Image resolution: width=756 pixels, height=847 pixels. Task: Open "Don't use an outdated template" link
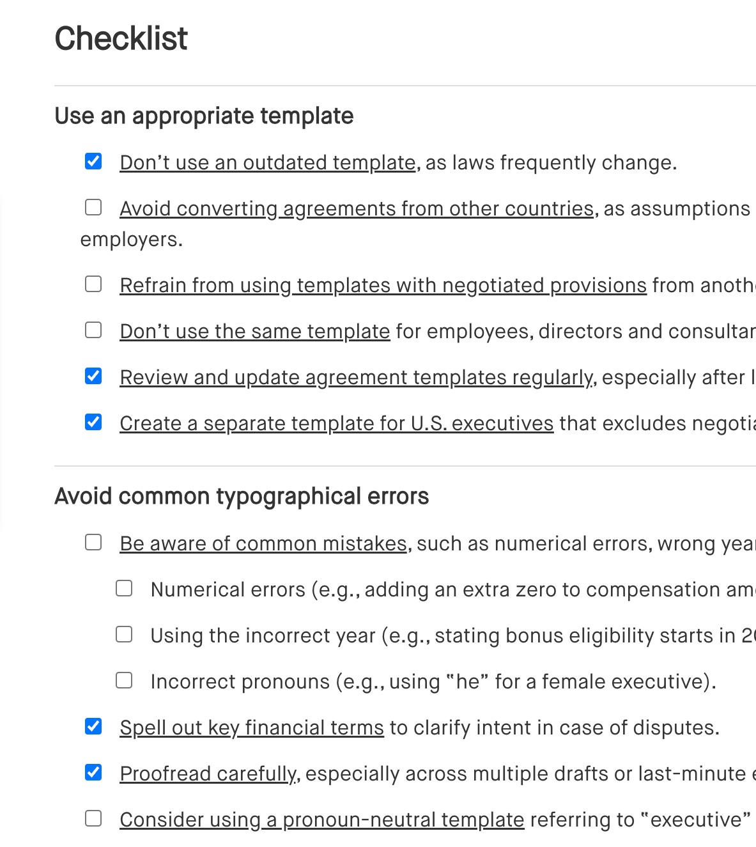point(267,162)
